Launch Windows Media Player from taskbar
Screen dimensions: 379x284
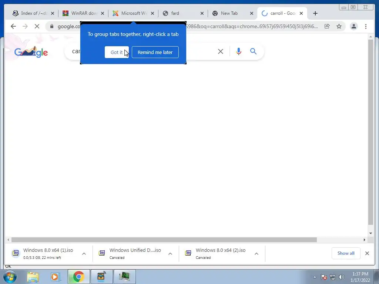point(55,277)
